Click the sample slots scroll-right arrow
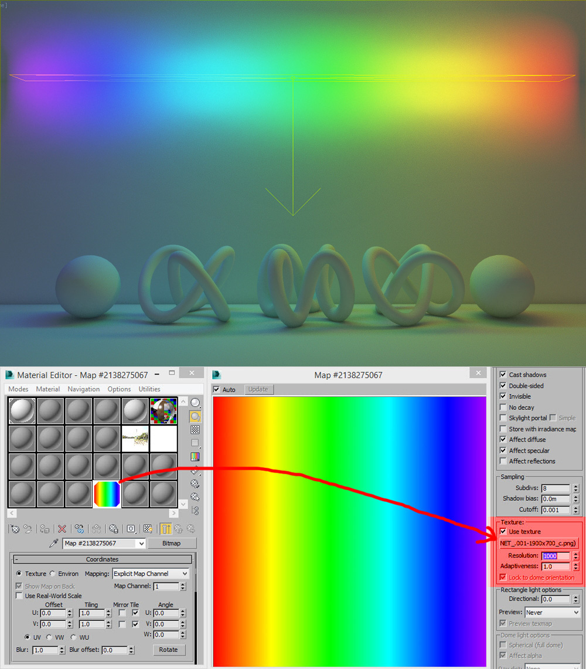Image resolution: width=586 pixels, height=669 pixels. tap(173, 513)
